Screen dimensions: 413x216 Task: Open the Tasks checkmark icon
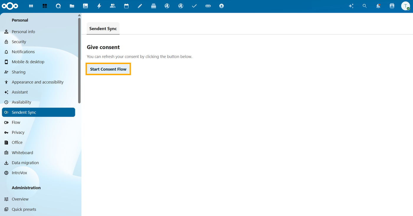tap(194, 6)
